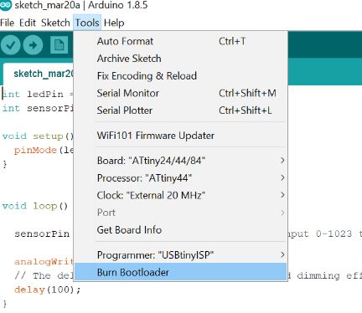Click the 'analogWrit' code line

44,262
